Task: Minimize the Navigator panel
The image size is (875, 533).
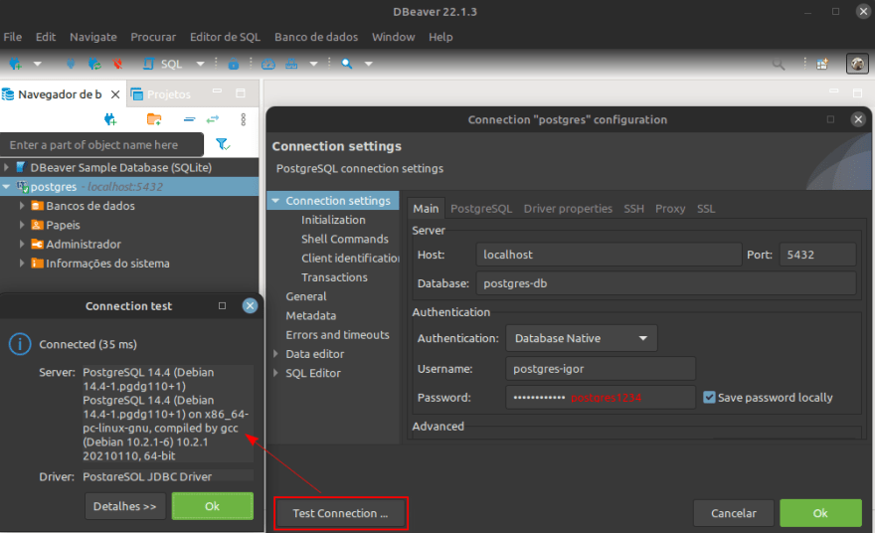Action: click(x=217, y=90)
